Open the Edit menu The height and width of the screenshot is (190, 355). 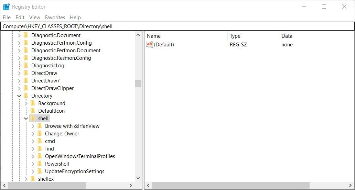[x=20, y=18]
